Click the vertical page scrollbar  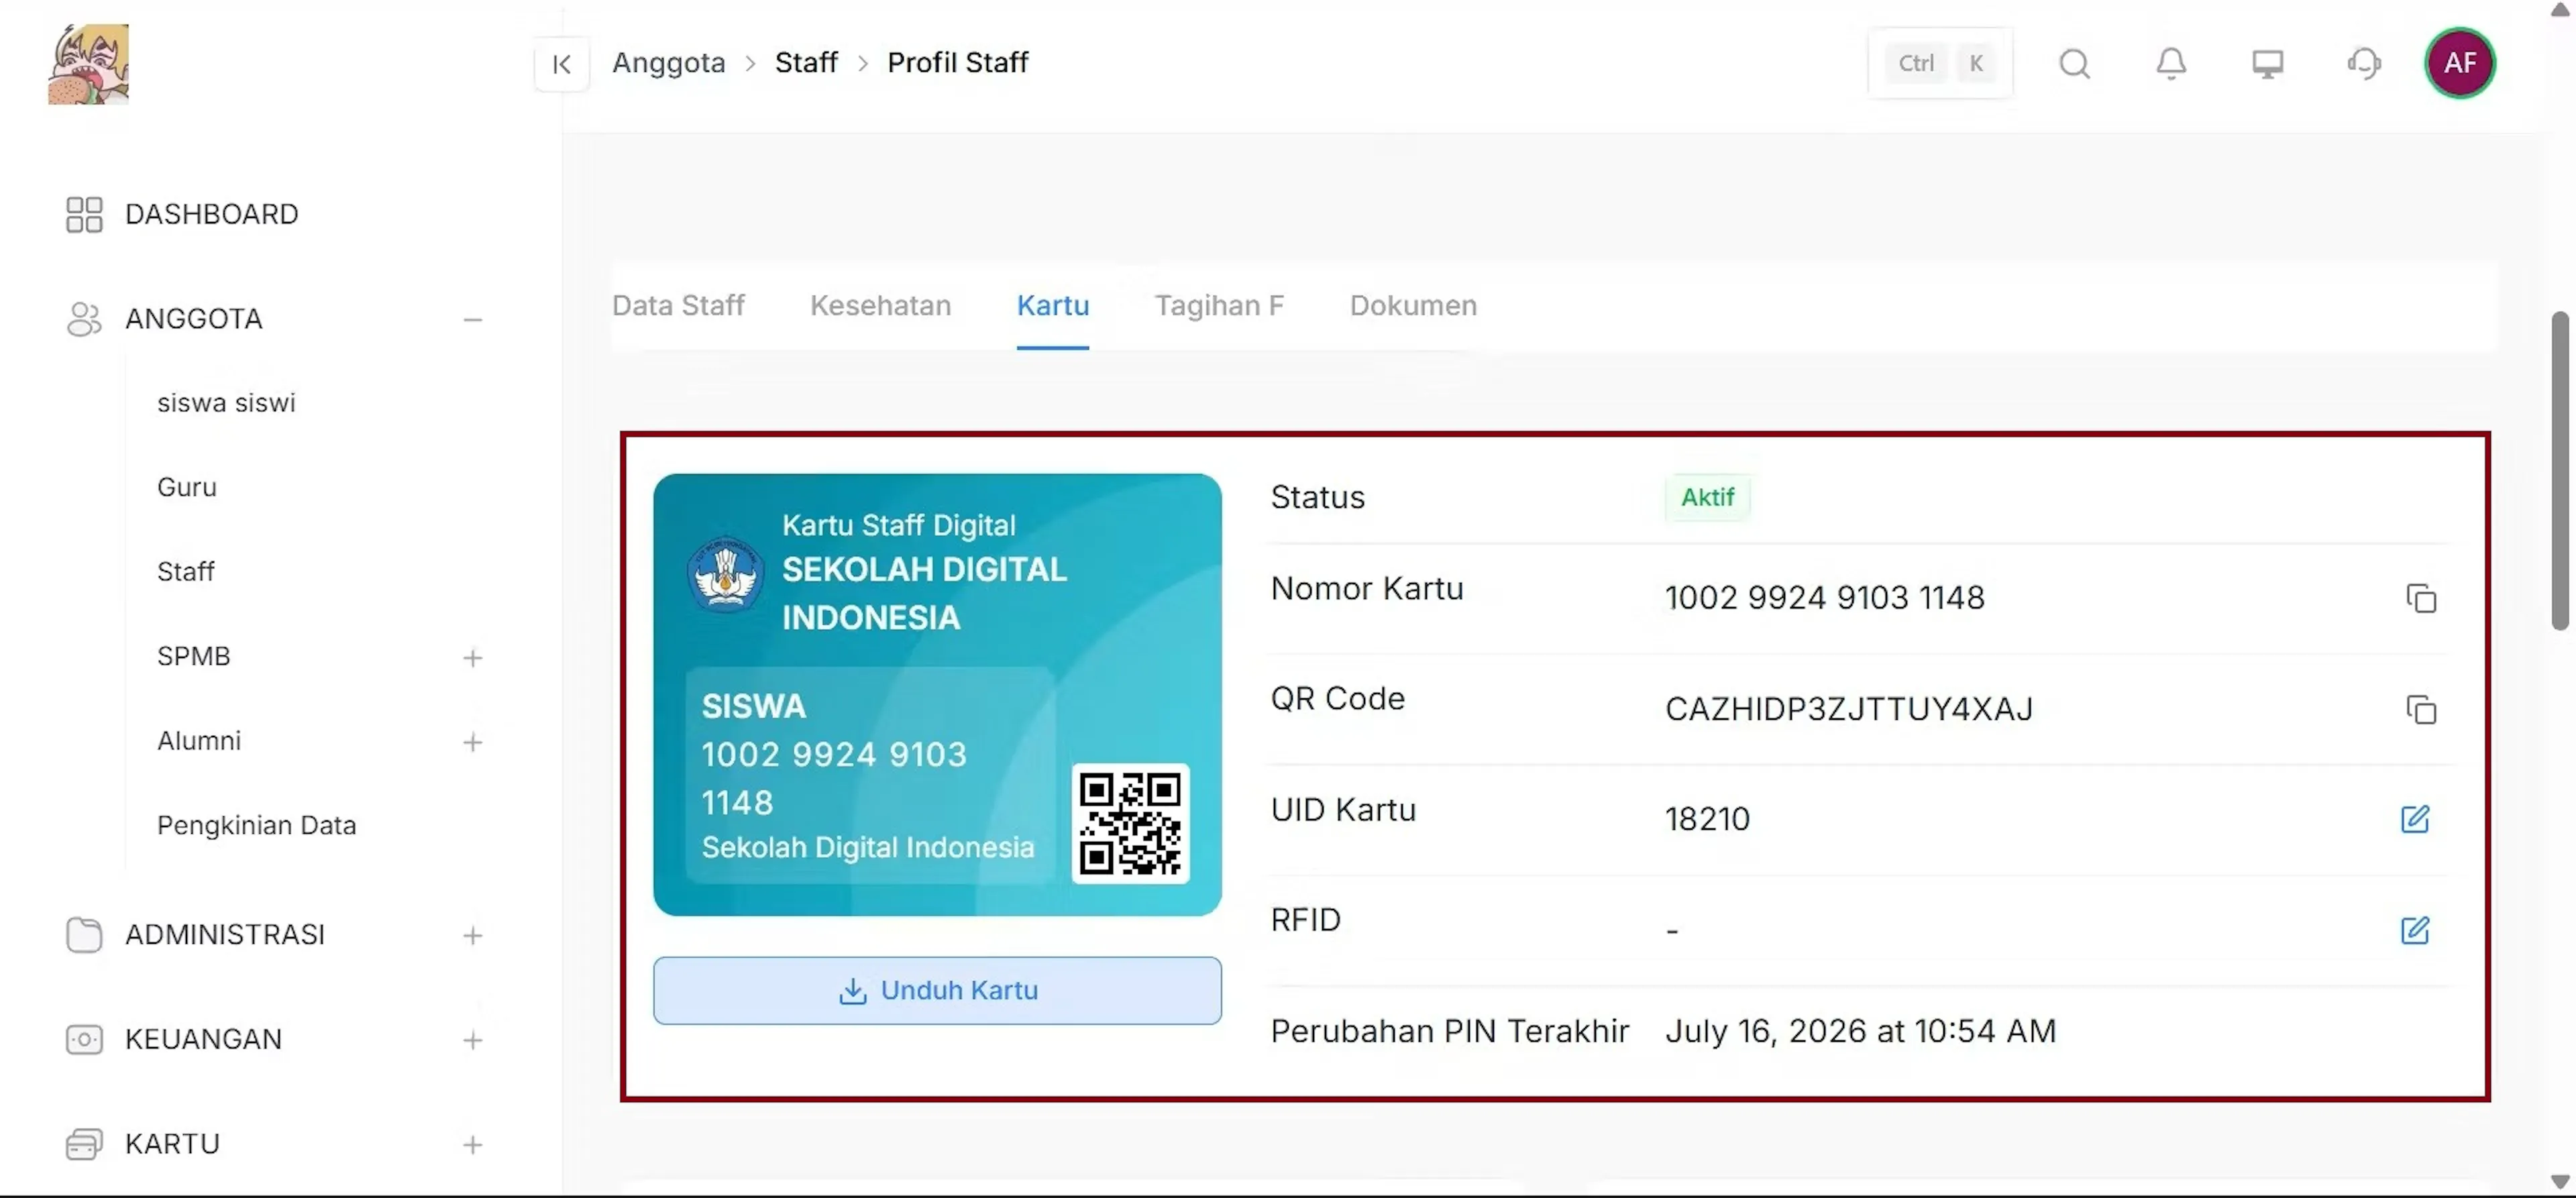click(2560, 471)
